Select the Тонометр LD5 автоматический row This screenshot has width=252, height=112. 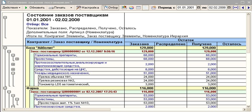64,84
